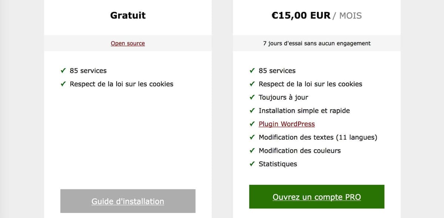Click '7 jours d'essai sans aucun engagement' banner
Screen dimensions: 444x218
(x=317, y=43)
